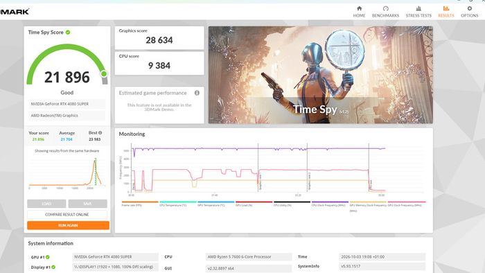Click the Monitoring panel heading
The image size is (485, 273).
point(132,134)
